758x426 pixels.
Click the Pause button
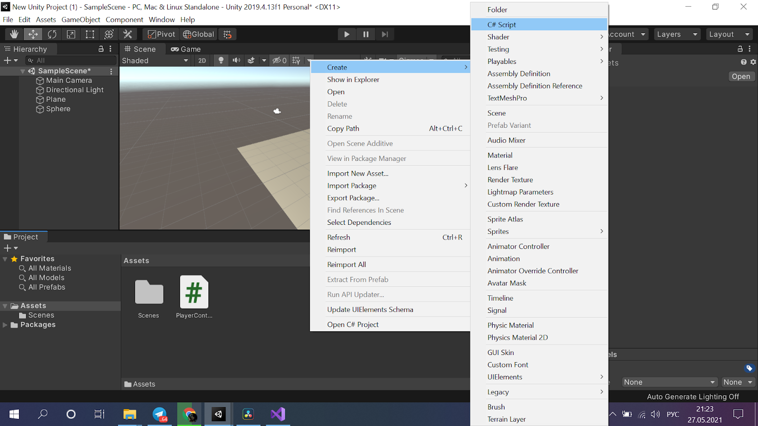click(366, 34)
